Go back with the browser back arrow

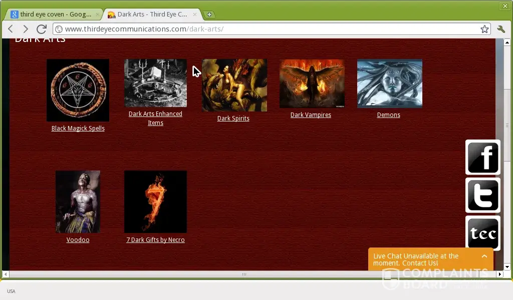11,28
